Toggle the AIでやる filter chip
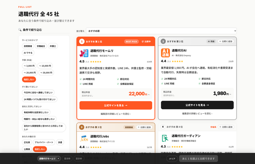This screenshot has height=164, width=255. (x=28, y=53)
